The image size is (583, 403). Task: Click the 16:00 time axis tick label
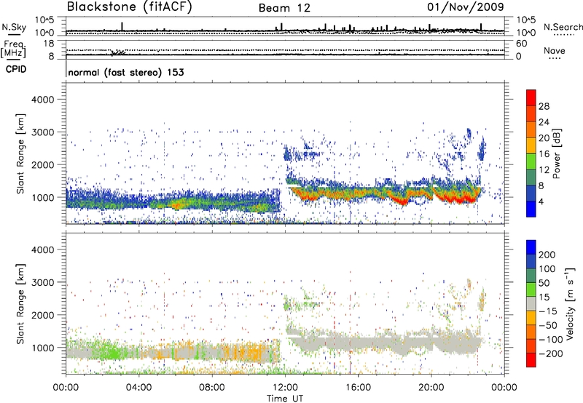tap(358, 388)
